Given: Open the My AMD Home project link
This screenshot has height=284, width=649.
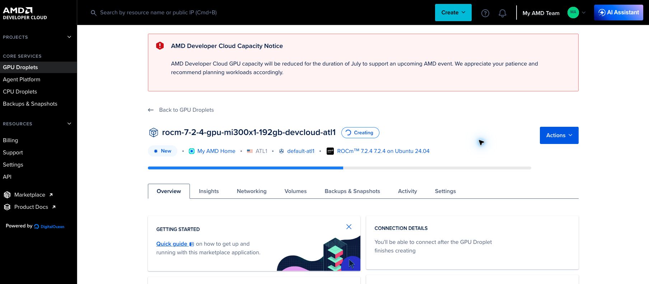Looking at the screenshot, I should pos(216,151).
